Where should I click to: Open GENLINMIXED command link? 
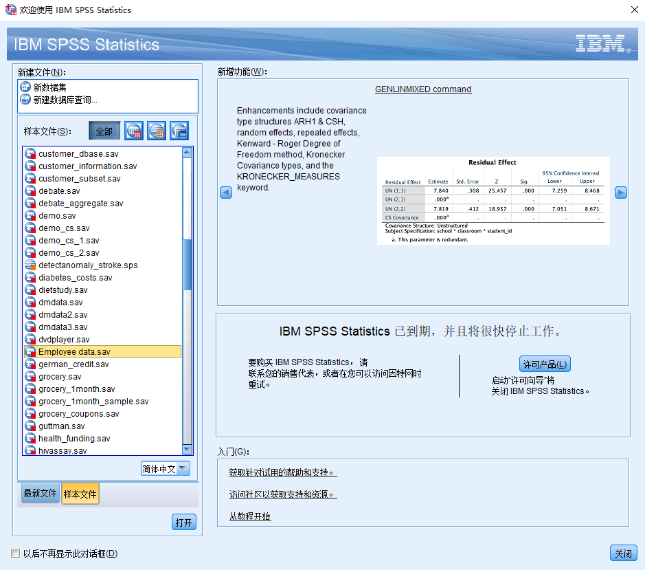pos(423,89)
